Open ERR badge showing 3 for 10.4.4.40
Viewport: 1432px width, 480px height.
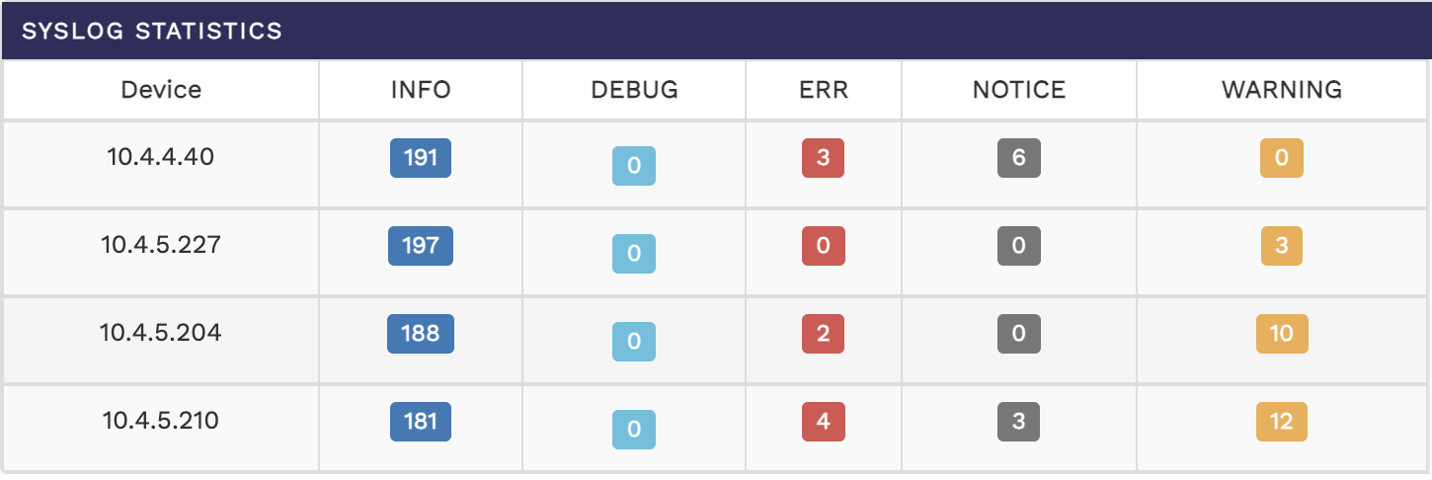pos(823,158)
